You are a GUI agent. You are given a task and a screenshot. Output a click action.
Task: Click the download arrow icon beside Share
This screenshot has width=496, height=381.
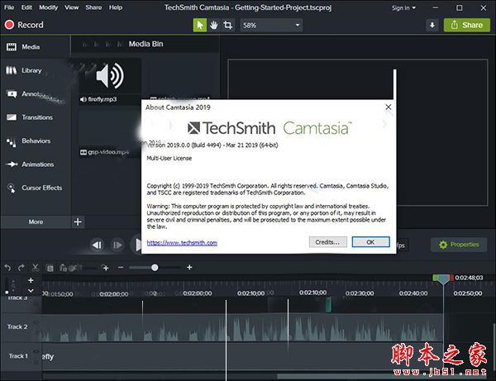pyautogui.click(x=432, y=25)
